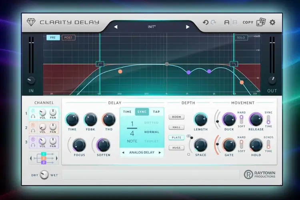Click the THD knob

point(109,120)
